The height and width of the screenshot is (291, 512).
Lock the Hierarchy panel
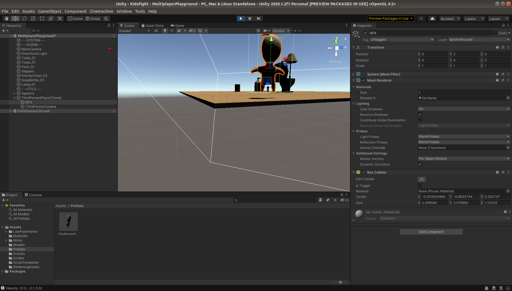[109, 25]
